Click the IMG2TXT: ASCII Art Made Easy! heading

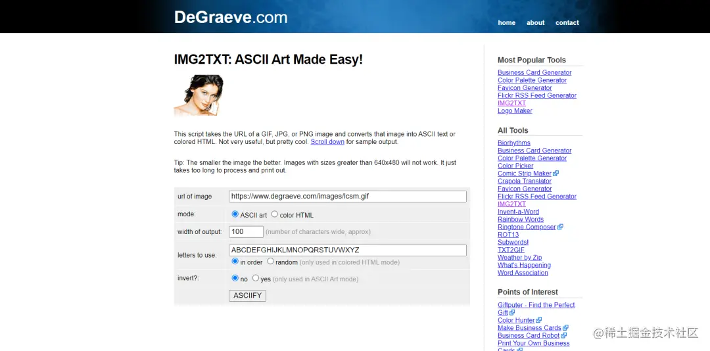pos(268,59)
